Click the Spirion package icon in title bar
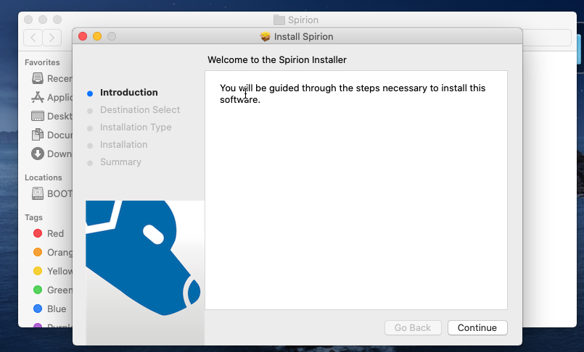This screenshot has height=352, width=584. pyautogui.click(x=266, y=36)
